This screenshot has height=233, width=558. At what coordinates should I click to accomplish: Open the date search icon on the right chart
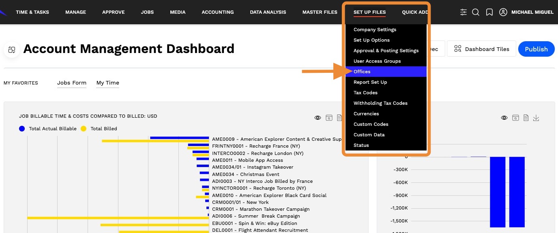[515, 118]
